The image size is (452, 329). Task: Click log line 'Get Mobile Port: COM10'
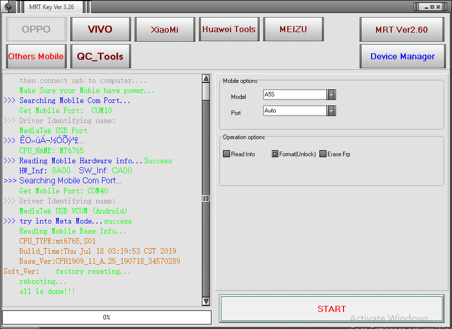click(x=66, y=111)
